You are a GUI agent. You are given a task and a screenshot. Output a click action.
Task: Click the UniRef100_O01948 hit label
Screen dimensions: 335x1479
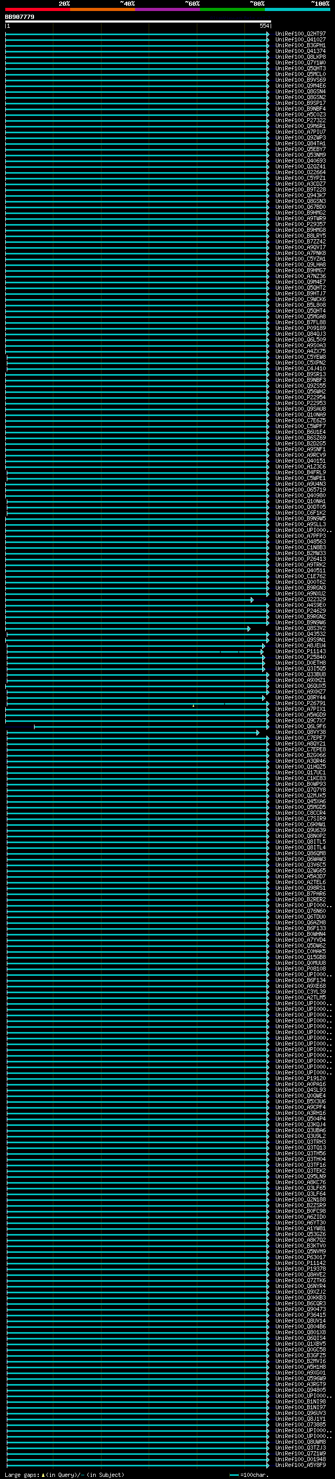[x=300, y=1459]
